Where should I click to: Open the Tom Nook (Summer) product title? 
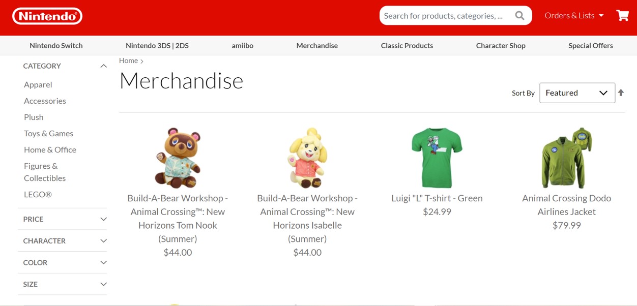[x=178, y=218]
